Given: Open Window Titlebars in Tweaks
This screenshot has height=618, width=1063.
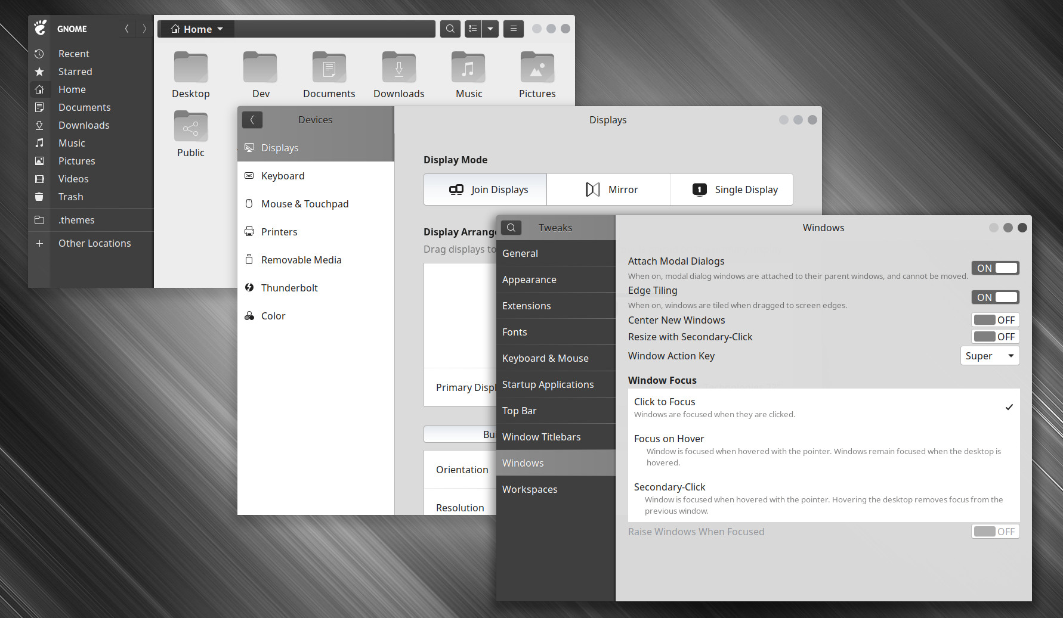Looking at the screenshot, I should point(555,437).
